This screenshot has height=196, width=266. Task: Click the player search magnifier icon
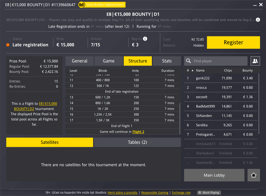click(x=188, y=61)
